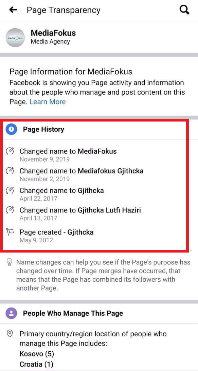Open search with magnifier icon
198x371 pixels.
pos(184,10)
